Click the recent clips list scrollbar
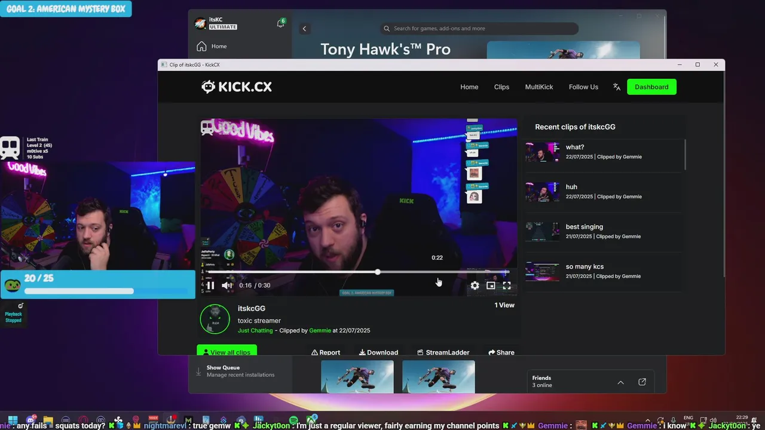Viewport: 765px width, 430px height. (685, 155)
